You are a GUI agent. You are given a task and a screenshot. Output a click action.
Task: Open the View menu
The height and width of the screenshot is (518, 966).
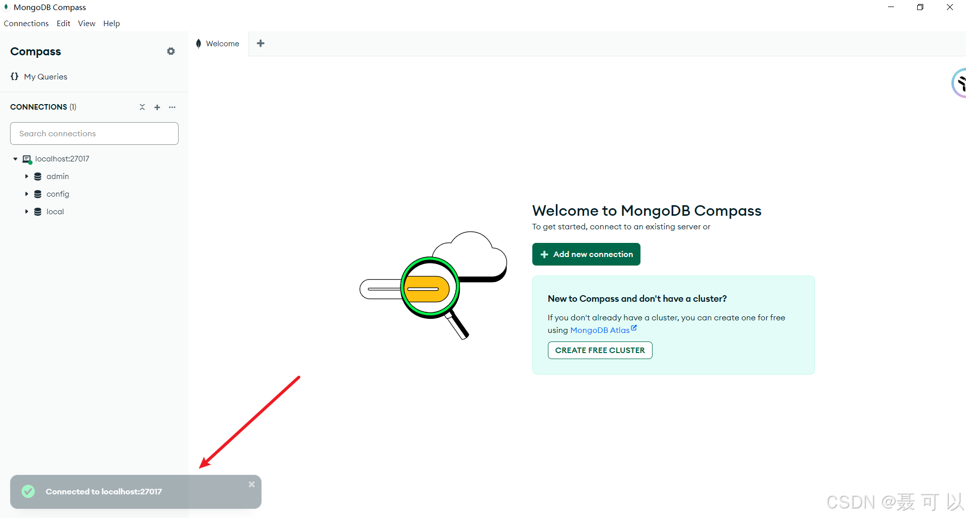click(87, 24)
